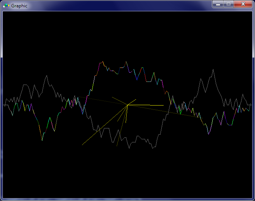Click the Graphic title bar text
The height and width of the screenshot is (201, 255).
pos(19,6)
